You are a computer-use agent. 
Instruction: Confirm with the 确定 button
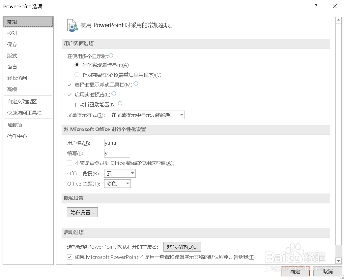(295, 272)
